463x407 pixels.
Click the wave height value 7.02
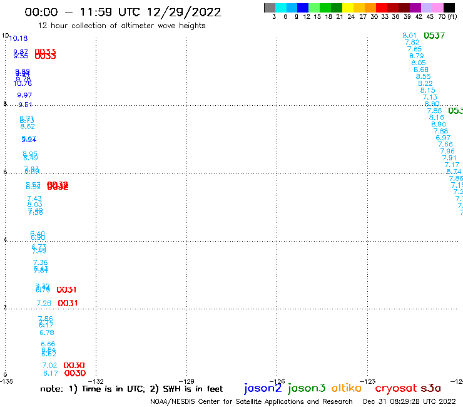tap(49, 365)
